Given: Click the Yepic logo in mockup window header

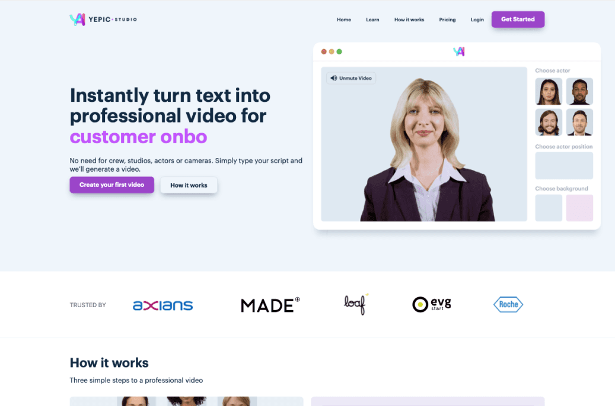Looking at the screenshot, I should (x=459, y=51).
